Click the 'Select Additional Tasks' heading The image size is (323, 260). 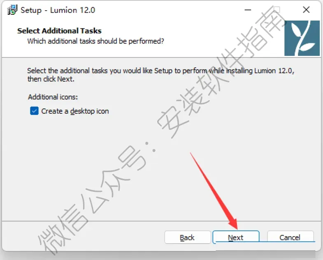pyautogui.click(x=59, y=31)
